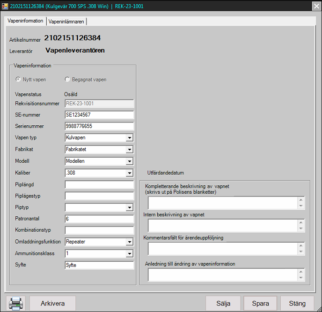Open the Vapen typ dropdown
322x312 pixels.
pyautogui.click(x=130, y=138)
